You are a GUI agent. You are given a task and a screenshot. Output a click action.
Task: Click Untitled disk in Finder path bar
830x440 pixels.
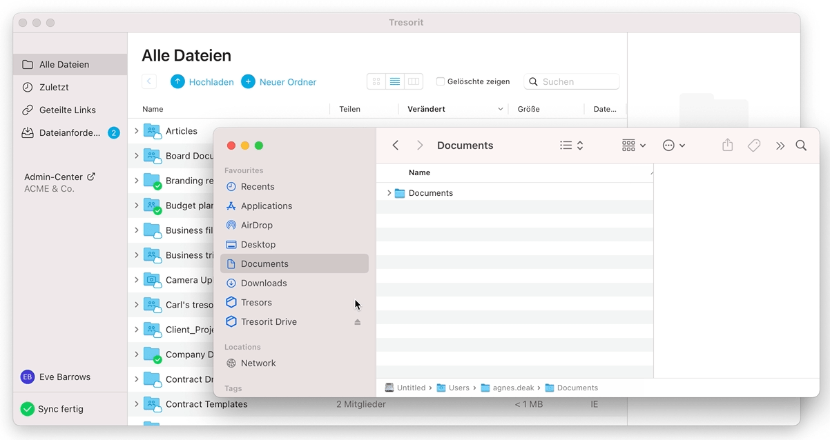tap(405, 388)
